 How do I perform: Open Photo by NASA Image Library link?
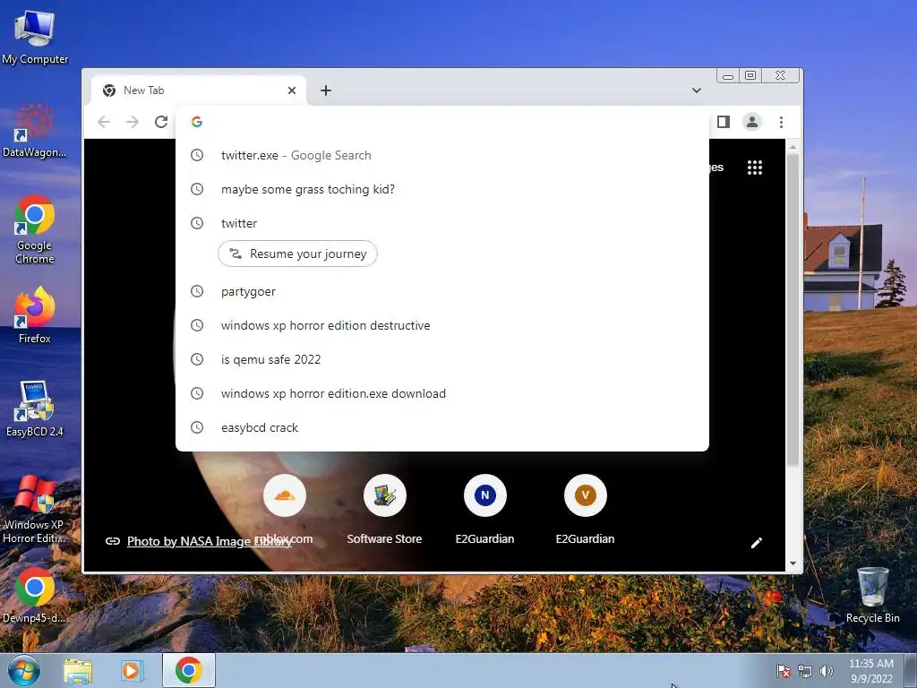[x=209, y=541]
